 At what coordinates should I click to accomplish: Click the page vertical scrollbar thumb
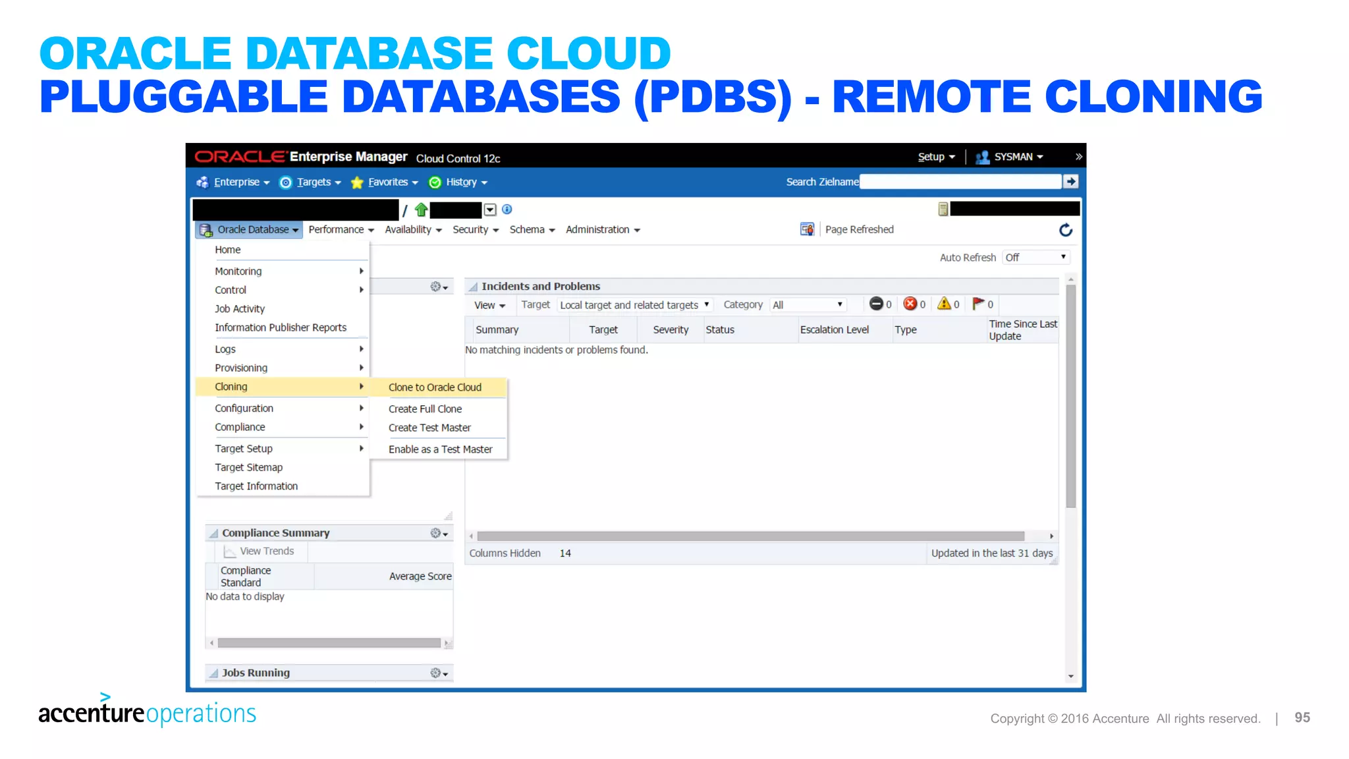click(1071, 395)
